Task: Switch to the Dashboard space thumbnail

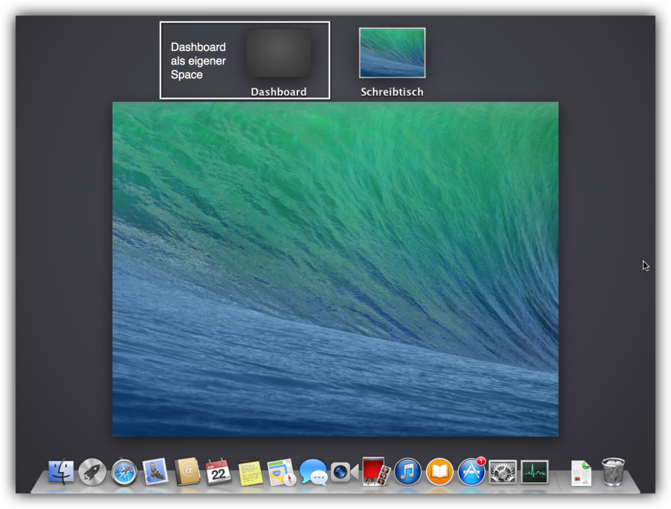Action: (x=278, y=52)
